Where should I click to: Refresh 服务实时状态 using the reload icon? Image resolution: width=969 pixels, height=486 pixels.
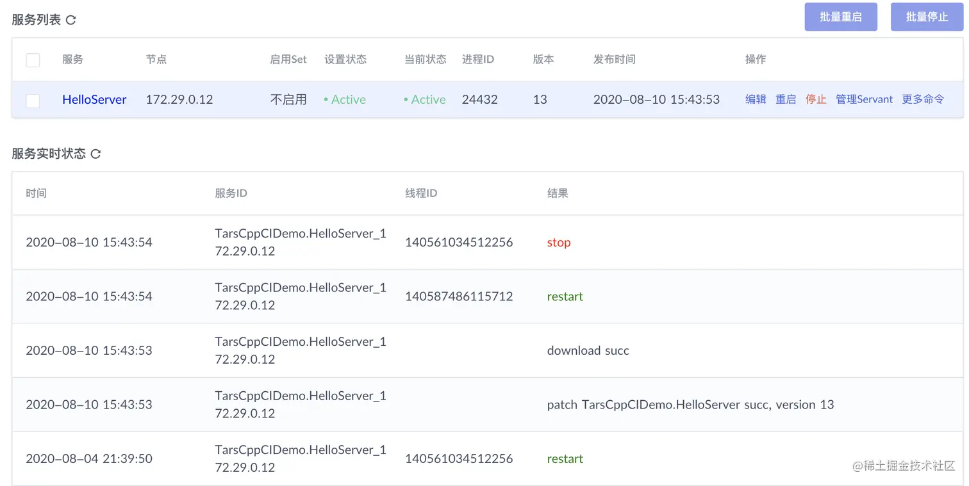pos(95,154)
